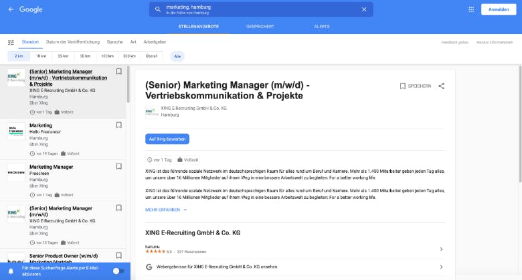Click the Speichern bookmark in job details
The width and height of the screenshot is (522, 280).
[415, 86]
